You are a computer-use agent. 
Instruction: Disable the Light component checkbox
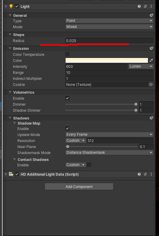(17, 6)
